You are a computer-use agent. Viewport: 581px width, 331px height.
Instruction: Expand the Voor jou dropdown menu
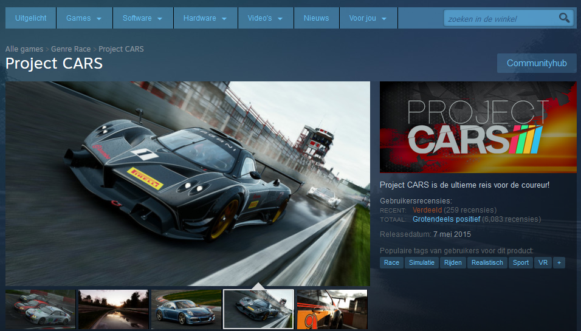[x=368, y=18]
